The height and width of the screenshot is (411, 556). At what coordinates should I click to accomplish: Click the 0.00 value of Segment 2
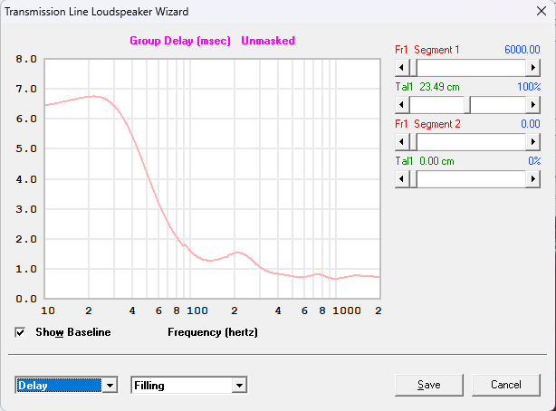[x=531, y=124]
